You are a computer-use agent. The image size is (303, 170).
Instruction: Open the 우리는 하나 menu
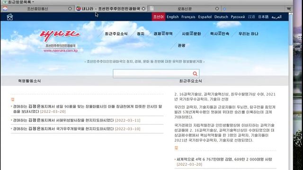coord(248,34)
